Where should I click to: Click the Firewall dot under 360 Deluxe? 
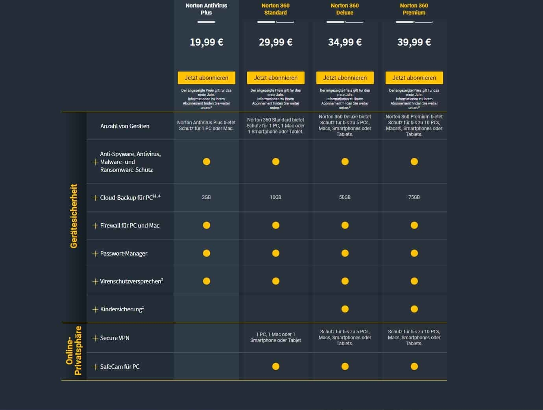(x=345, y=225)
